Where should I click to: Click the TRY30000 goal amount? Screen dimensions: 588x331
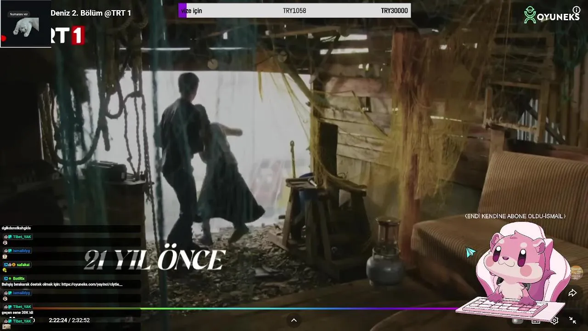coord(394,11)
